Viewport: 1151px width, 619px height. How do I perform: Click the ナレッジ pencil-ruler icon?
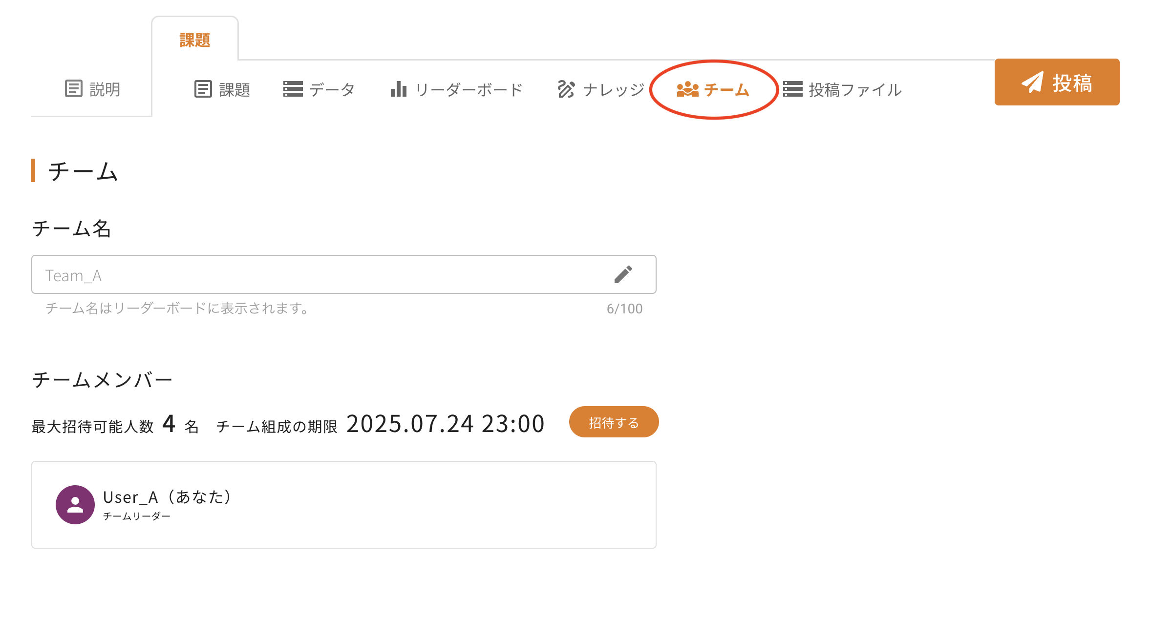[566, 89]
